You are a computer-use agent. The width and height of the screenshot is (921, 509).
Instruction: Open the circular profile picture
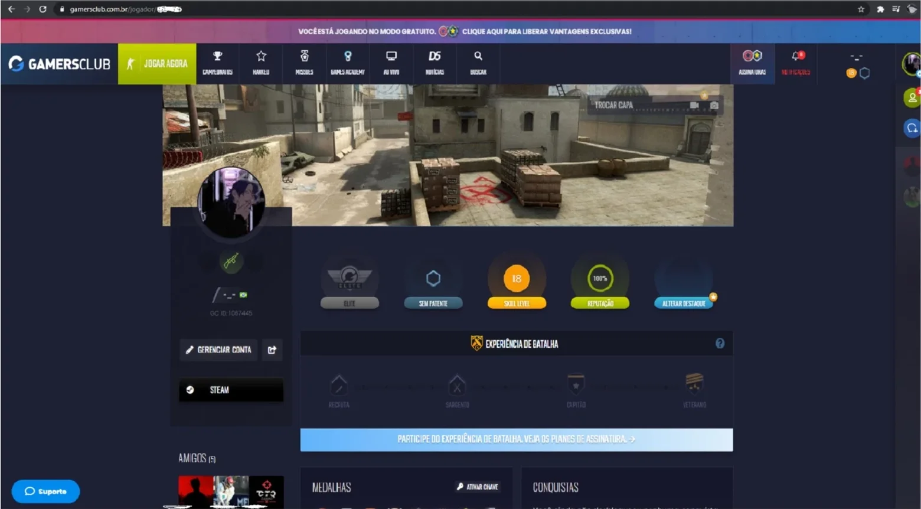231,203
